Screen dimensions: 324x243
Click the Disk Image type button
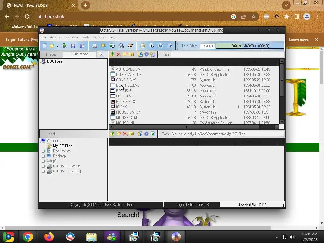(x=79, y=54)
